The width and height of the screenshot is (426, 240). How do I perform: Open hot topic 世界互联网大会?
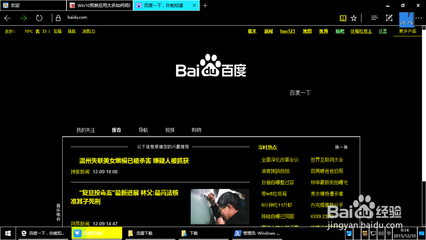327,160
